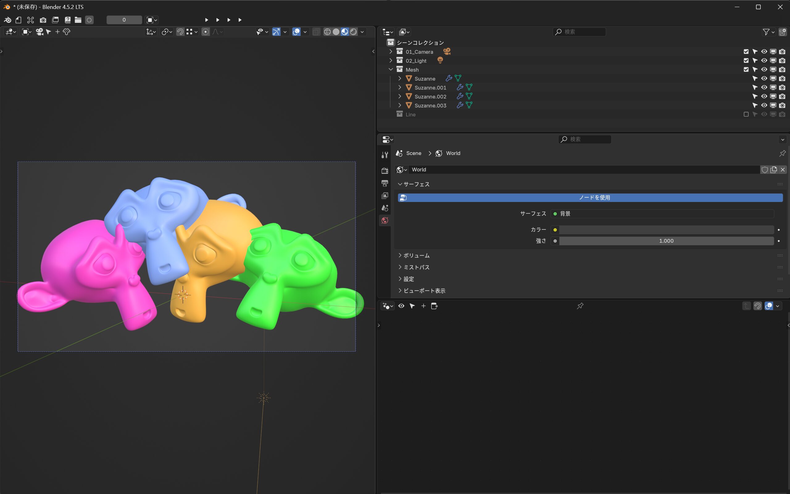This screenshot has width=790, height=494.
Task: Expand the ボリューム panel
Action: [x=417, y=256]
